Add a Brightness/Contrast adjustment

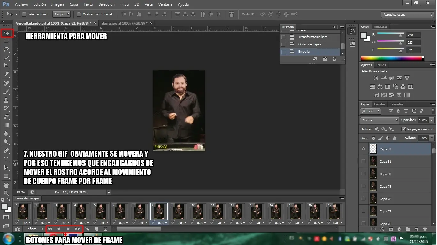[x=376, y=78]
